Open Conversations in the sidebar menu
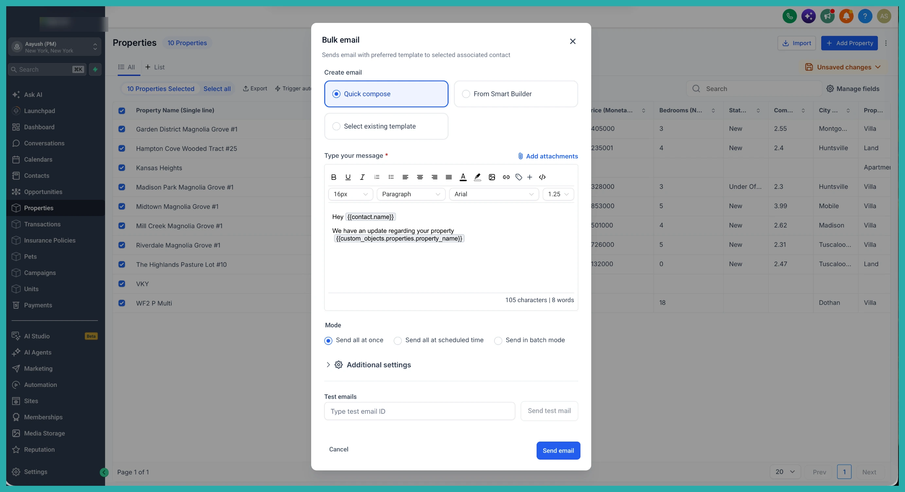Screen dimensions: 905x492 (56, 143)
